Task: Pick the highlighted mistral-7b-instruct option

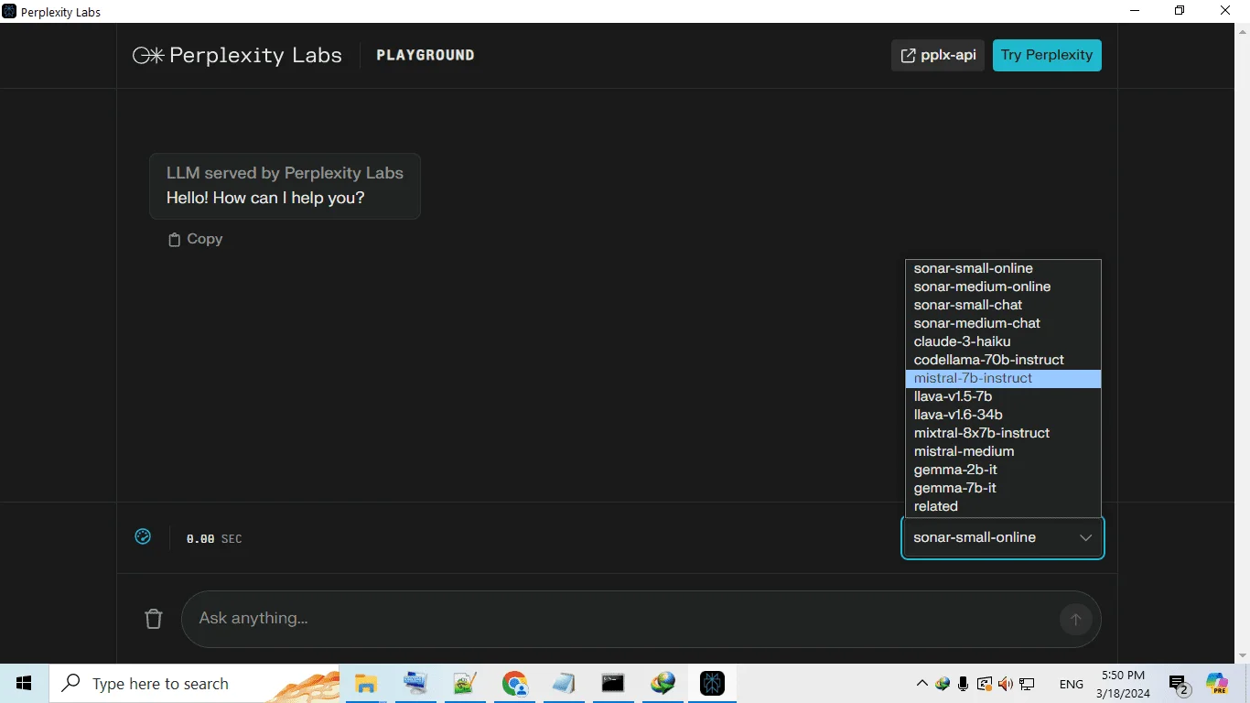Action: pos(1003,378)
